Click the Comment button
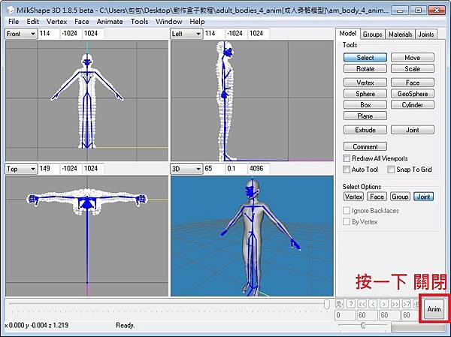 pyautogui.click(x=365, y=146)
